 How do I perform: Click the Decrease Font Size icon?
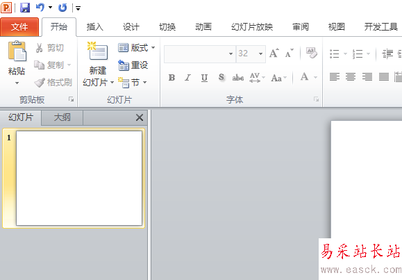290,53
